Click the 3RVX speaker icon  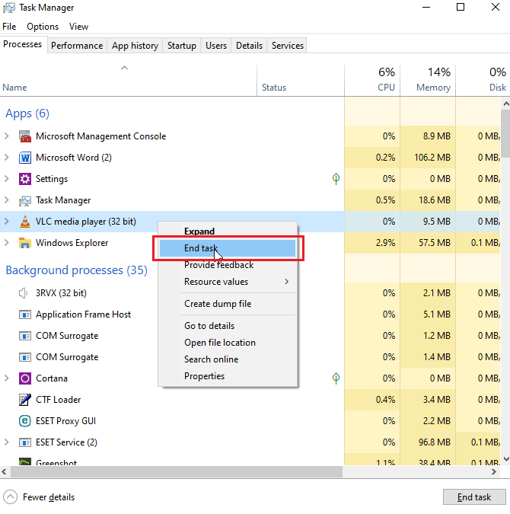point(23,293)
